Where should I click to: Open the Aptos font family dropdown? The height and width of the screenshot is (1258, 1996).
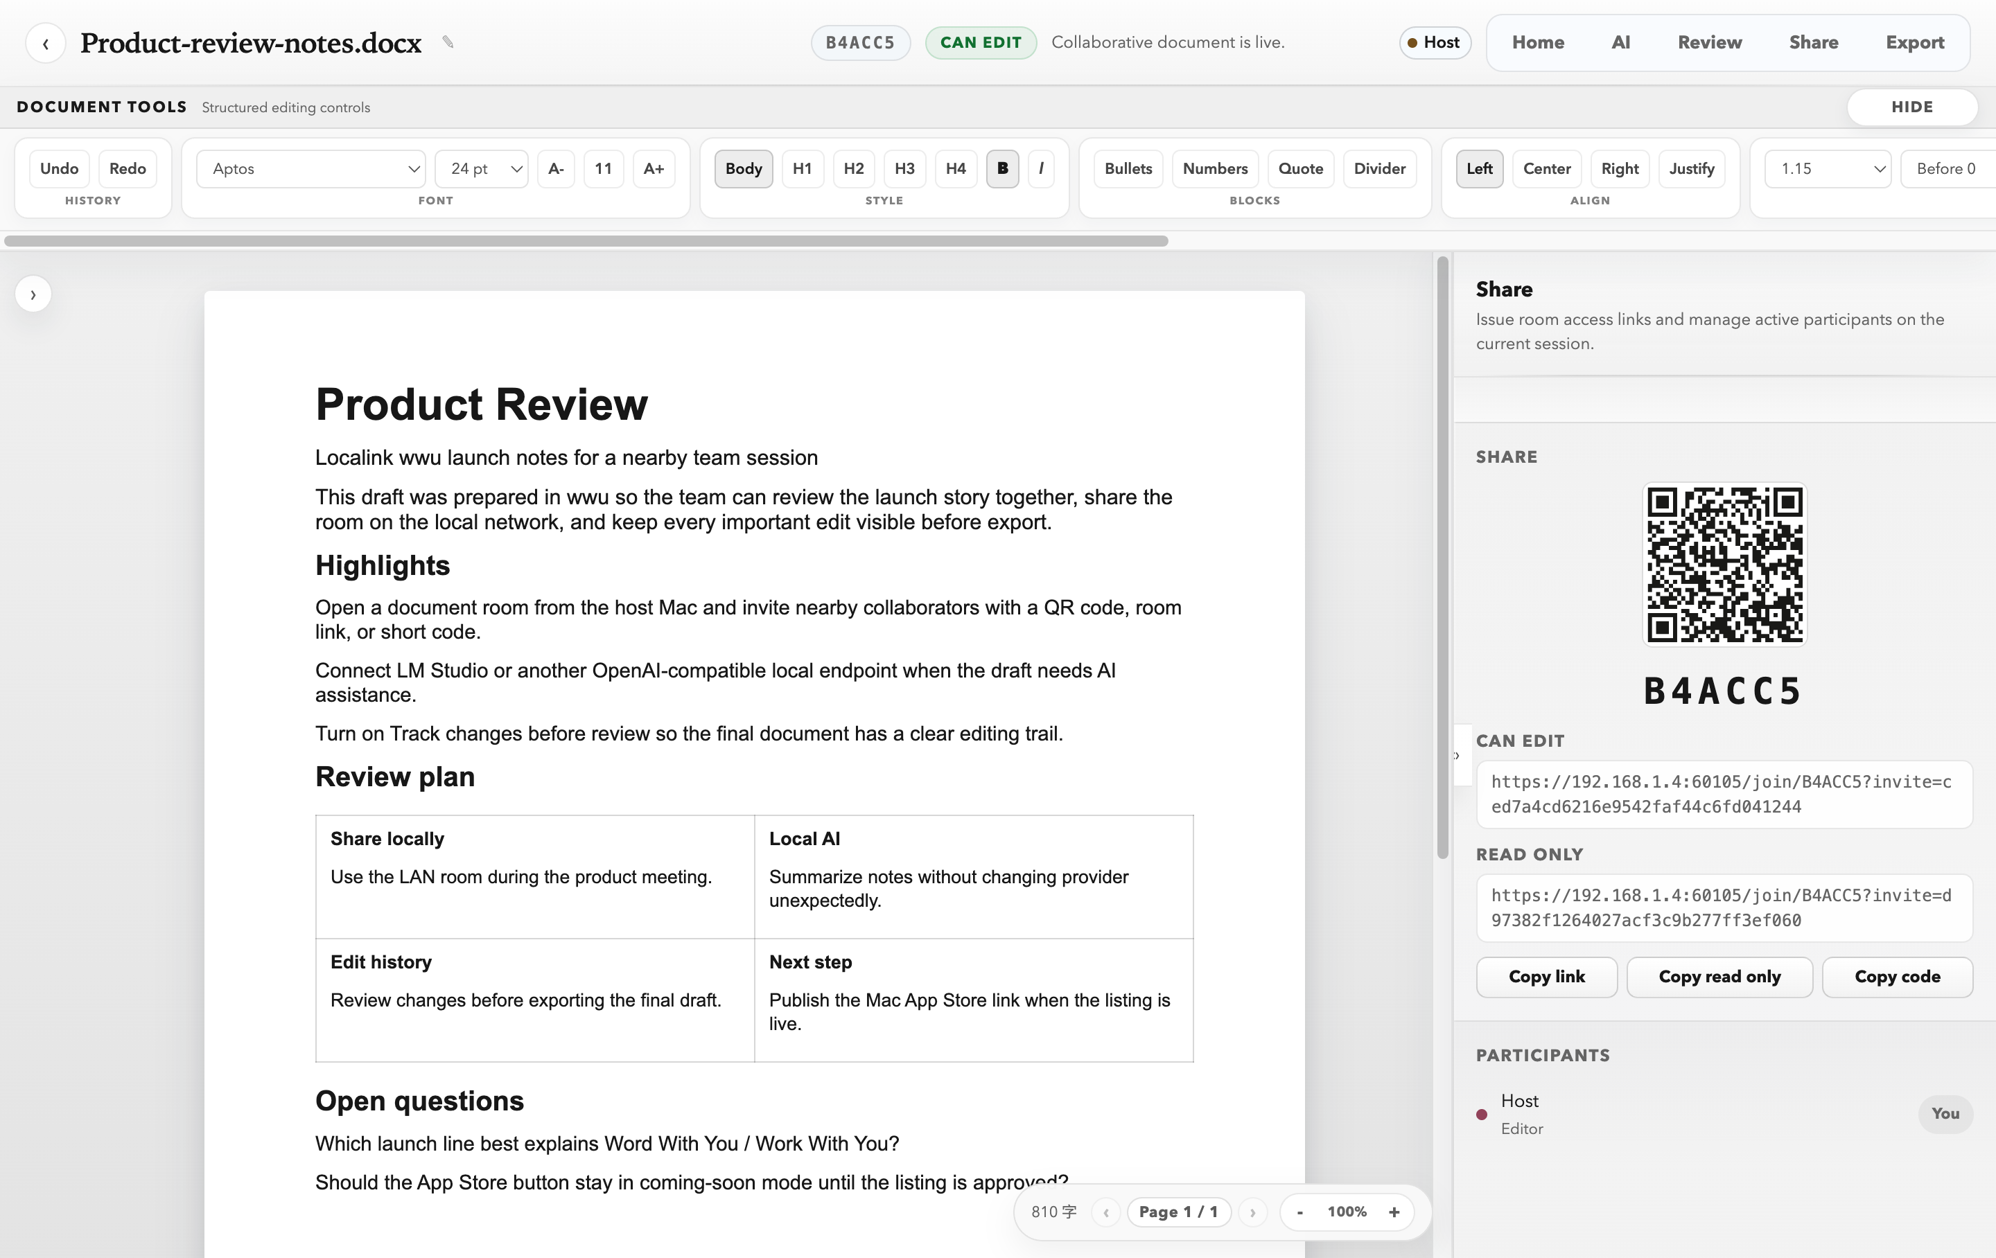[x=311, y=168]
